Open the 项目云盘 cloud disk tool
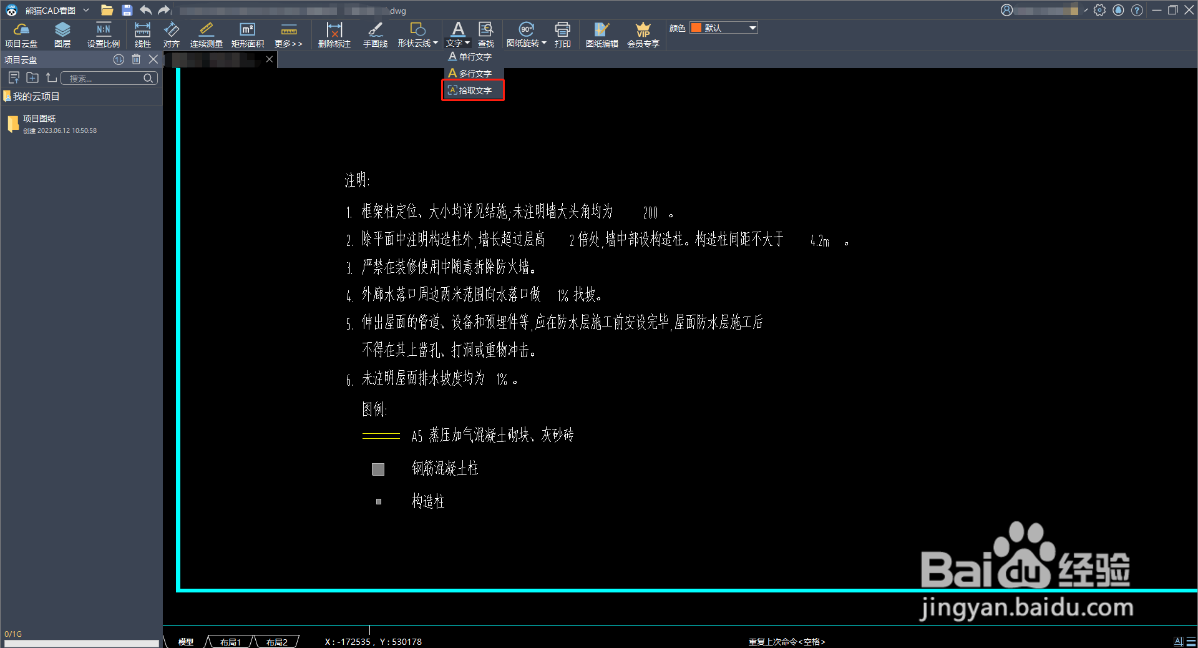The width and height of the screenshot is (1198, 648). 21,35
